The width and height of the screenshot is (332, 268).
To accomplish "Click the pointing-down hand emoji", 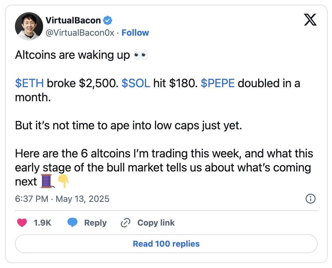I will (63, 181).
